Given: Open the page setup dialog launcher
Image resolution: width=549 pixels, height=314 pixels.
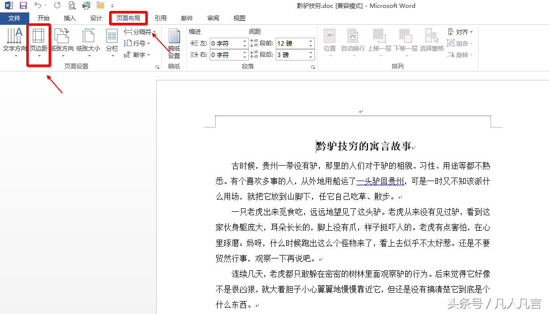Looking at the screenshot, I should [x=158, y=67].
